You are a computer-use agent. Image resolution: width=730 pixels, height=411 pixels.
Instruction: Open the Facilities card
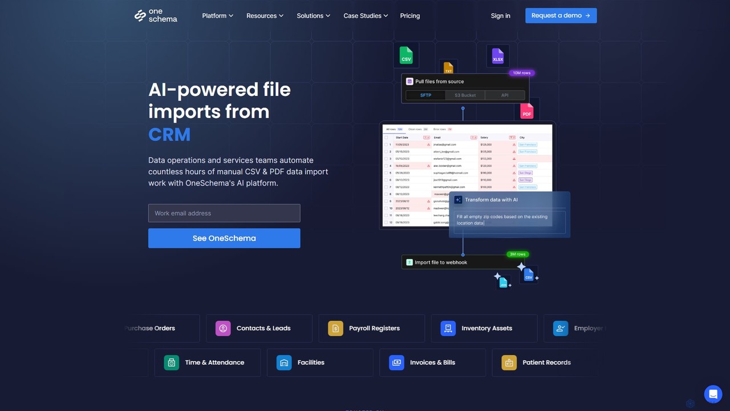click(x=320, y=362)
